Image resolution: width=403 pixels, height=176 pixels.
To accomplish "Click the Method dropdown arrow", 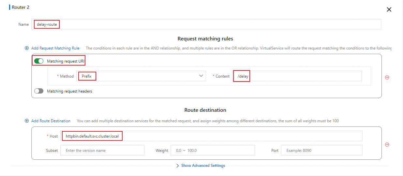I will click(x=201, y=76).
